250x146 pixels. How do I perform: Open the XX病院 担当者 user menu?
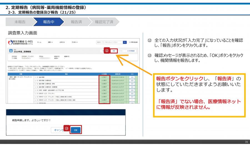pyautogui.click(x=133, y=42)
